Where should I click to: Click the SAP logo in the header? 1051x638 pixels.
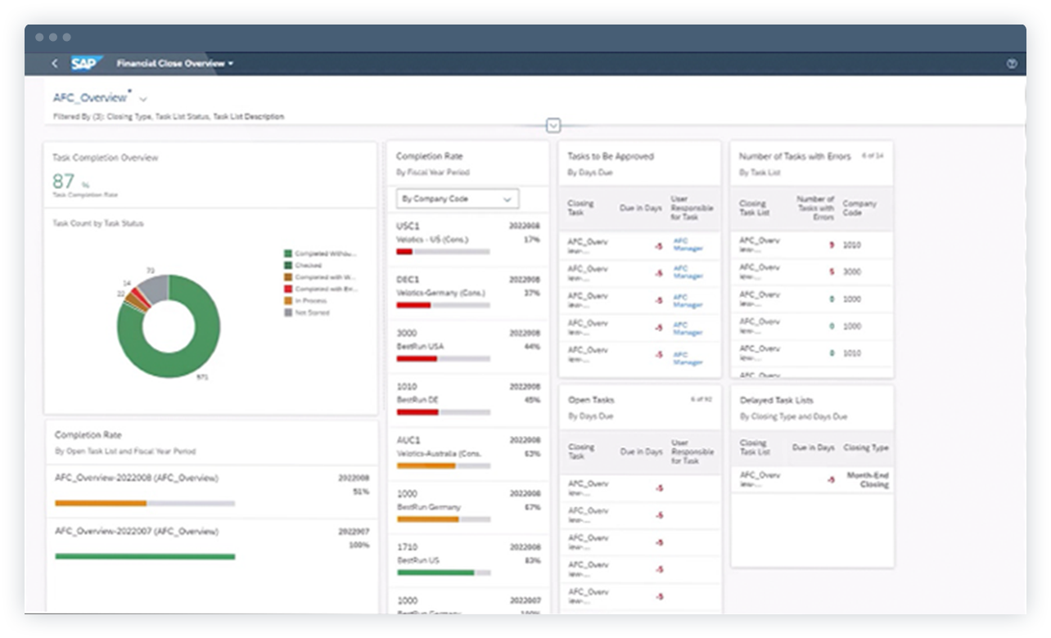click(88, 63)
